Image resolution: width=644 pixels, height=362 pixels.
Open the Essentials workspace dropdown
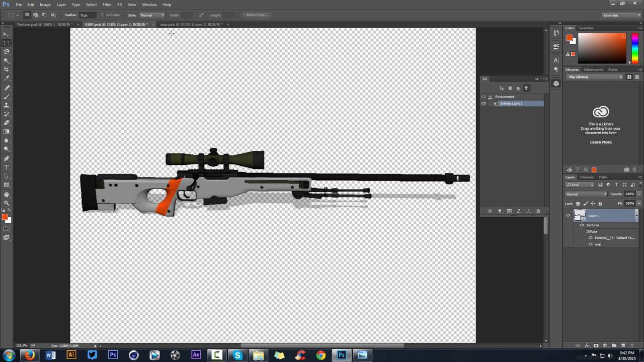[x=622, y=15]
